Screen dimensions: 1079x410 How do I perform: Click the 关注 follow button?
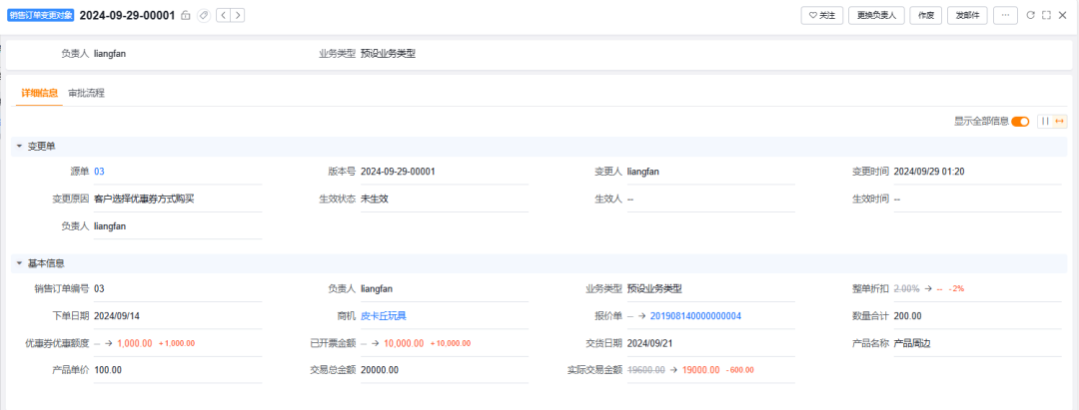point(821,16)
